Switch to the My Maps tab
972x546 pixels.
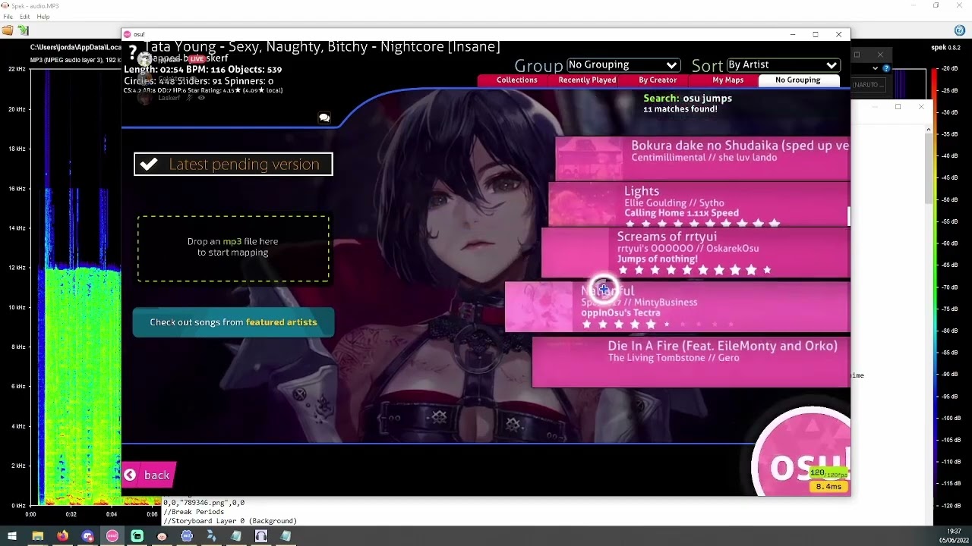coord(727,80)
